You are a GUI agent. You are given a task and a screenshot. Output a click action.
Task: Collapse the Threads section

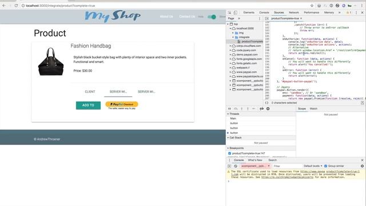pos(228,114)
